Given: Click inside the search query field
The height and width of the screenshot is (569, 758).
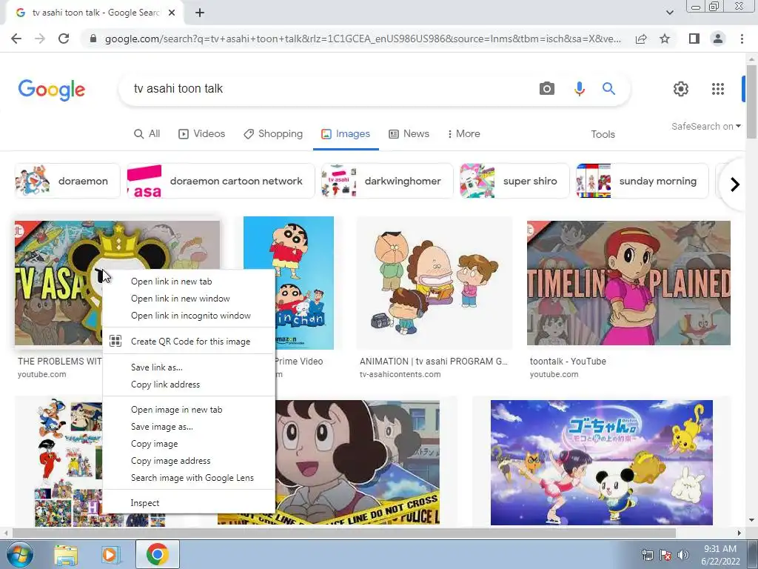Looking at the screenshot, I should tap(329, 89).
